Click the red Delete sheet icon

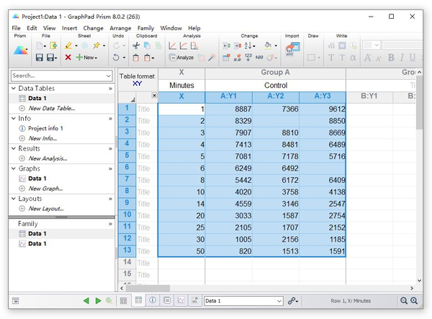[x=68, y=58]
